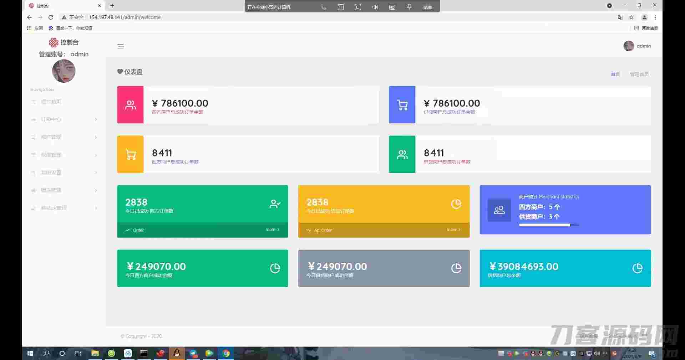
Task: Open a new tab with the plus icon
Action: click(112, 6)
